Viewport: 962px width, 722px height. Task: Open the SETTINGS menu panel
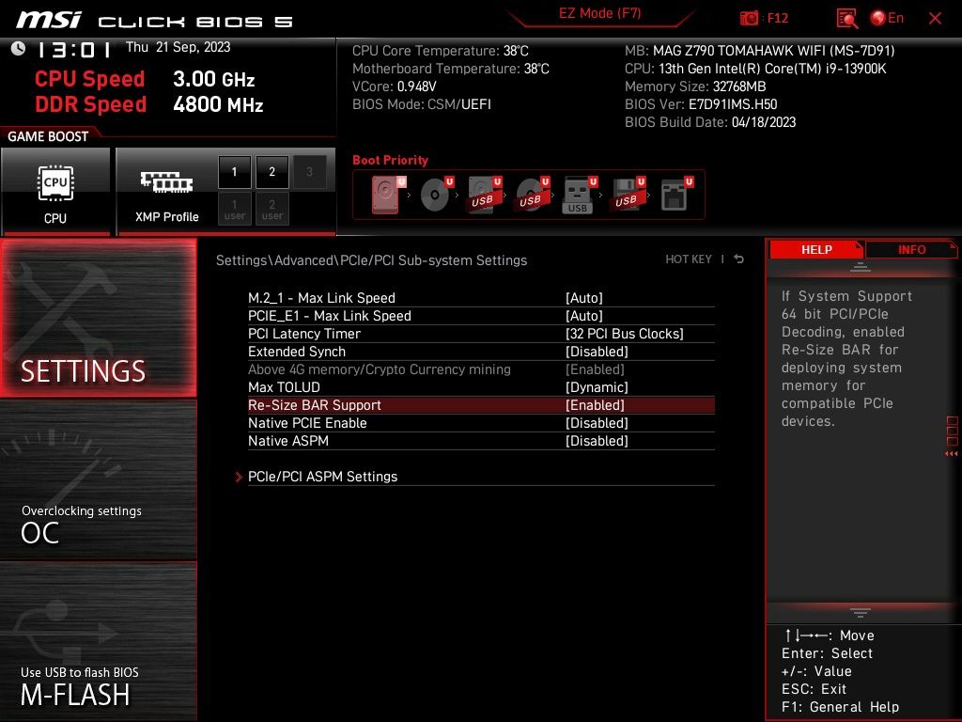[x=98, y=319]
